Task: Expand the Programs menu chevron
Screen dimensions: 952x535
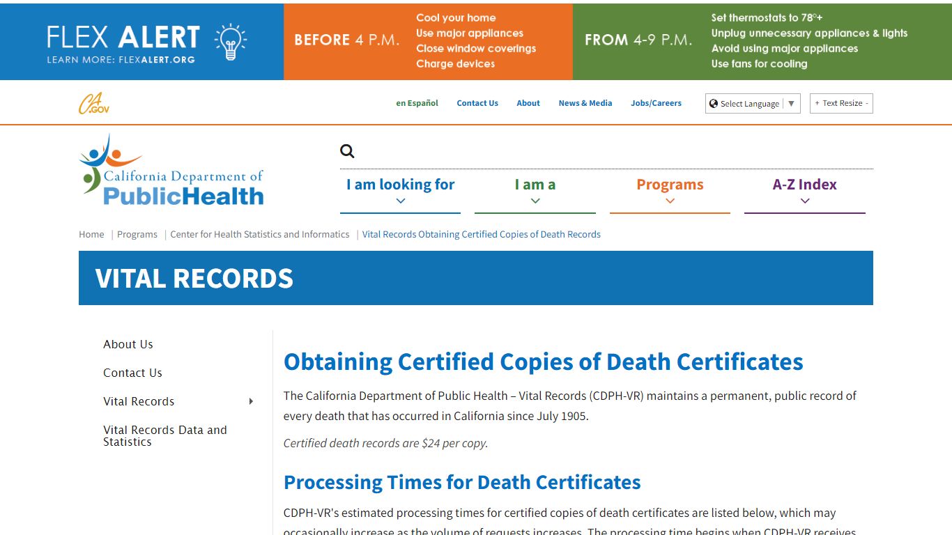Action: click(670, 201)
